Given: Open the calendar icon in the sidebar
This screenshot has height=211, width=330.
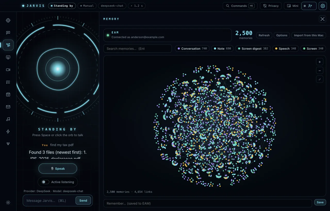Looking at the screenshot, I should (x=8, y=94).
